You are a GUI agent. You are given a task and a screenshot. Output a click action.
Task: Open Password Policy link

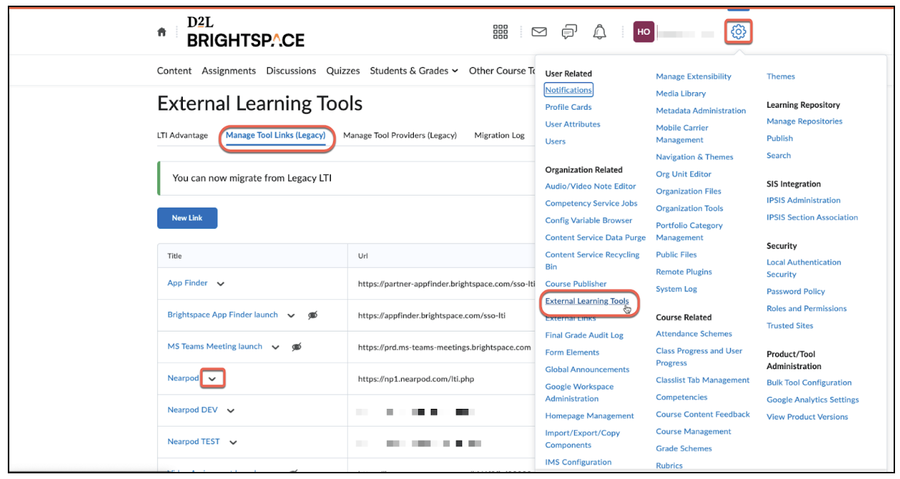pyautogui.click(x=796, y=292)
